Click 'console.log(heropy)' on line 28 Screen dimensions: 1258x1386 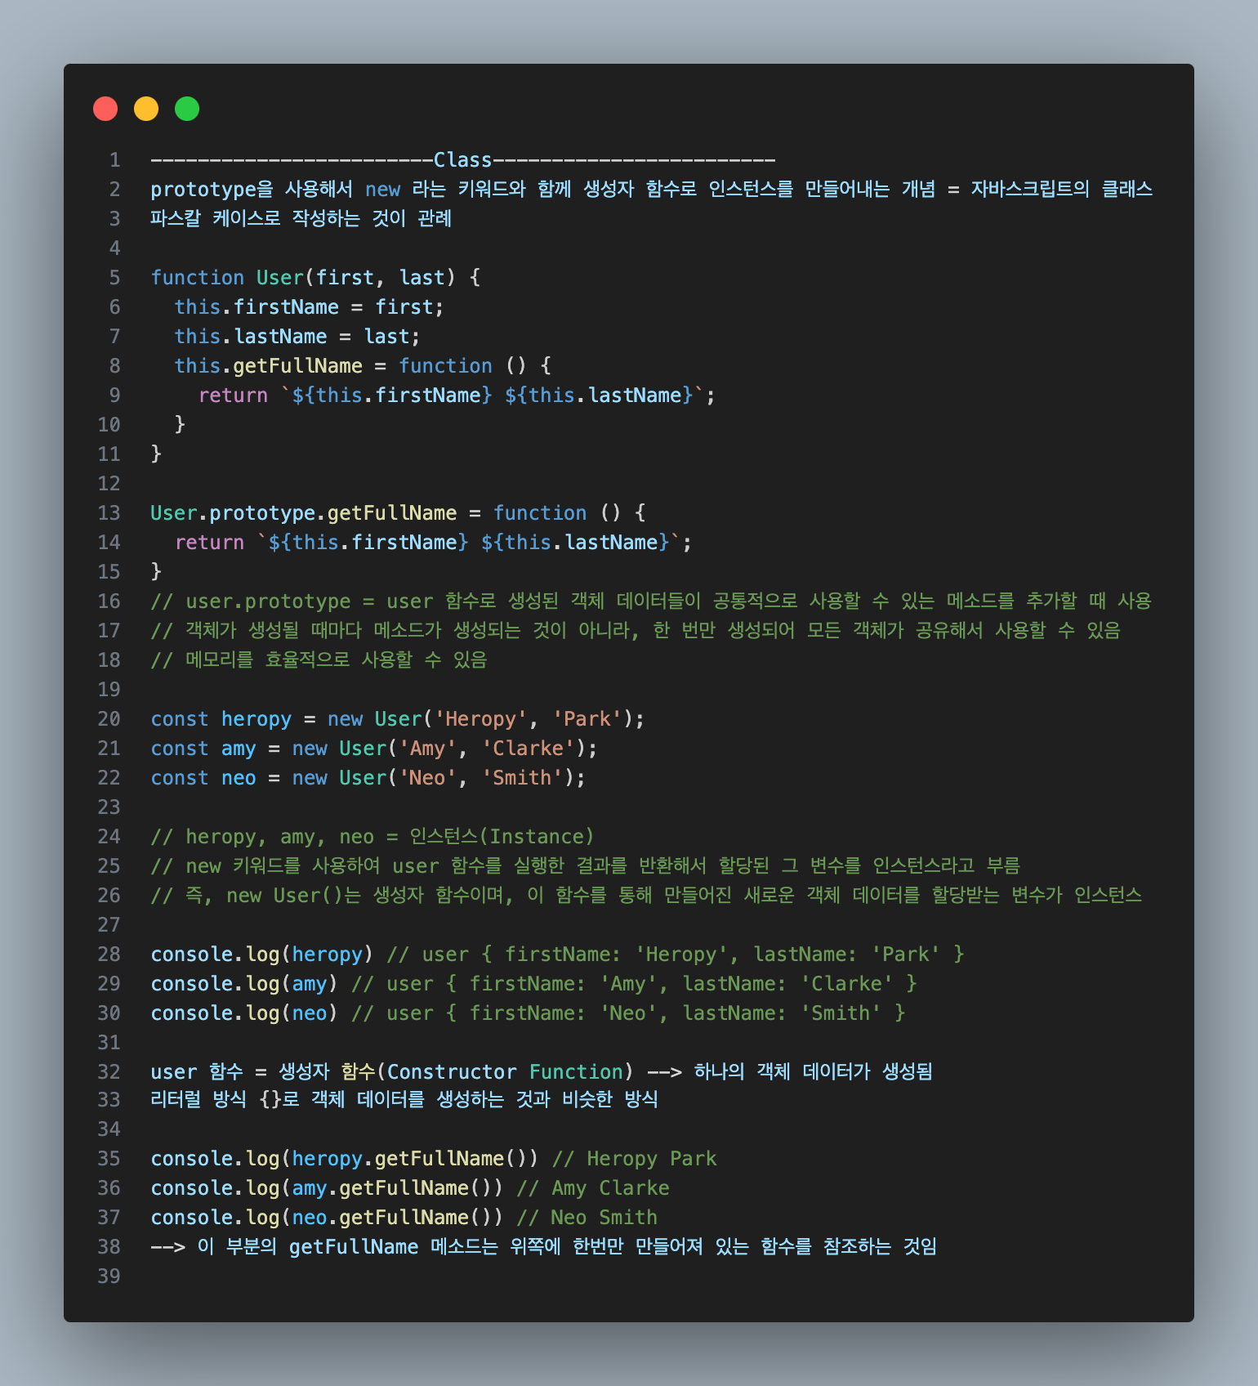click(x=262, y=955)
